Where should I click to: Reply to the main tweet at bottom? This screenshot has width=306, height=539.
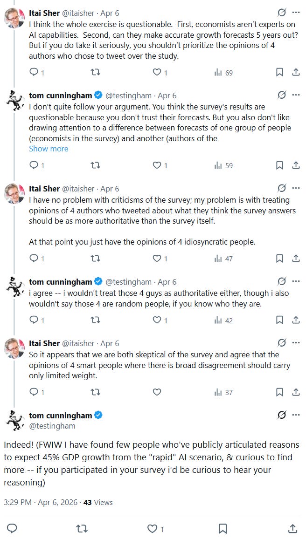tap(12, 528)
